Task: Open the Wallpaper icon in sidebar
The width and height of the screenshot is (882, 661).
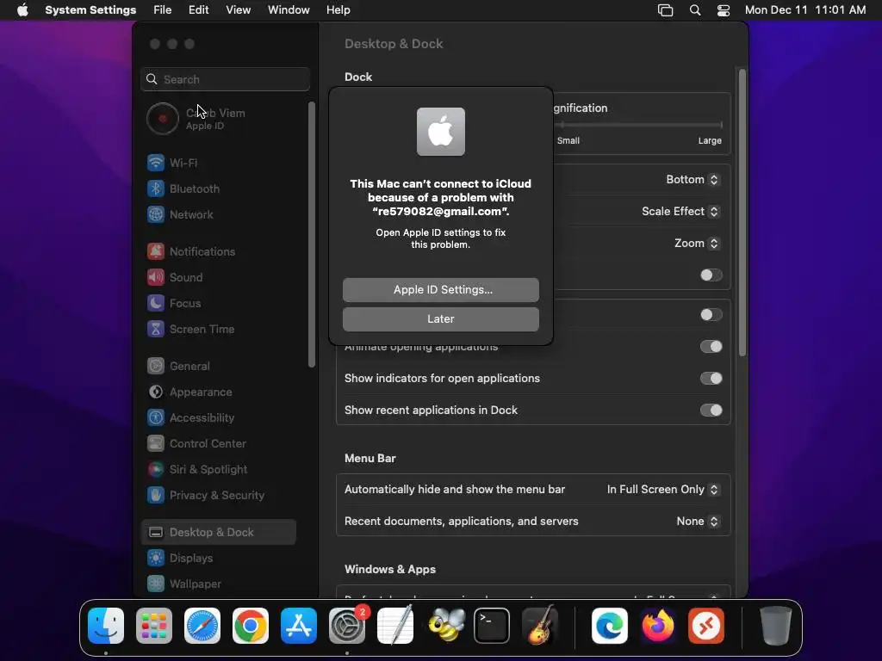Action: tap(156, 584)
